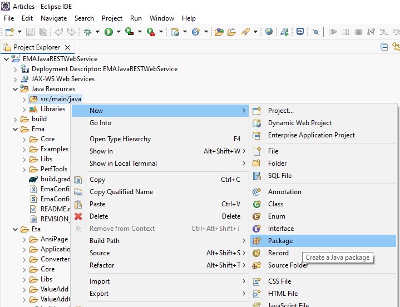
Task: Choose Interface in the New submenu
Action: coord(323,229)
